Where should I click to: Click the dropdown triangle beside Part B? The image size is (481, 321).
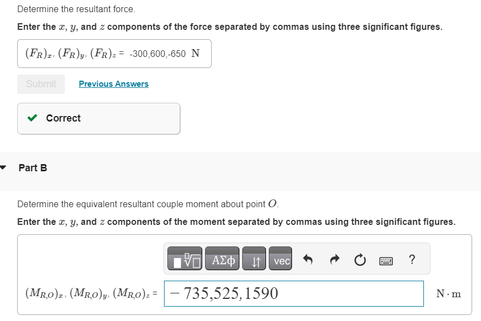click(x=5, y=167)
